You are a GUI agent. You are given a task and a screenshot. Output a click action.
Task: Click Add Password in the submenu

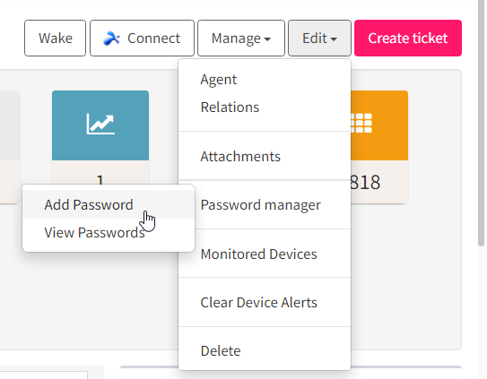coord(109,205)
